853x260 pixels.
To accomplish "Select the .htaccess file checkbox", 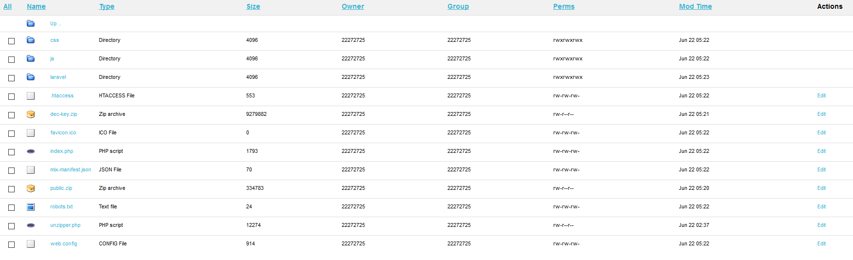I will coord(12,96).
